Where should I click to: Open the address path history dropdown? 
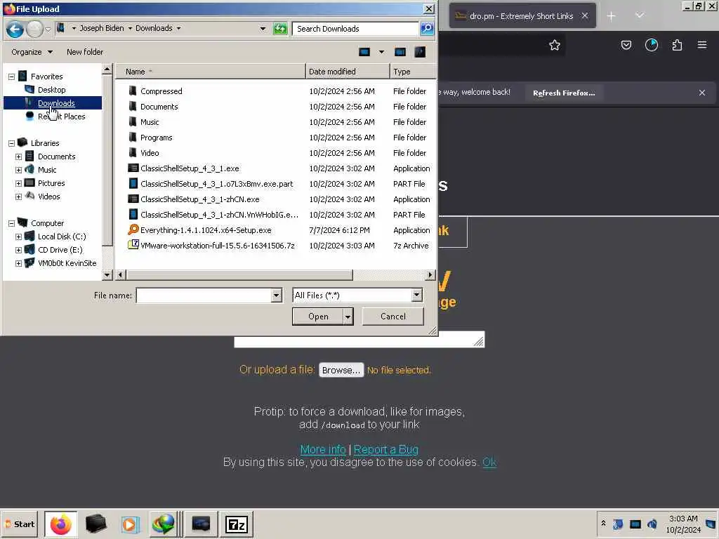(263, 28)
